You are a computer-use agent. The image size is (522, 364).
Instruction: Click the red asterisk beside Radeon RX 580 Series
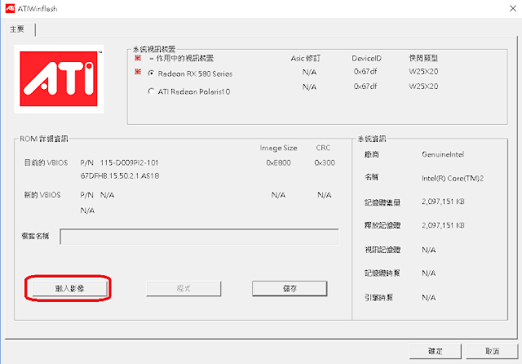[x=138, y=72]
